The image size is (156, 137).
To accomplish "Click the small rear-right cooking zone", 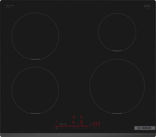I will click(x=117, y=32).
